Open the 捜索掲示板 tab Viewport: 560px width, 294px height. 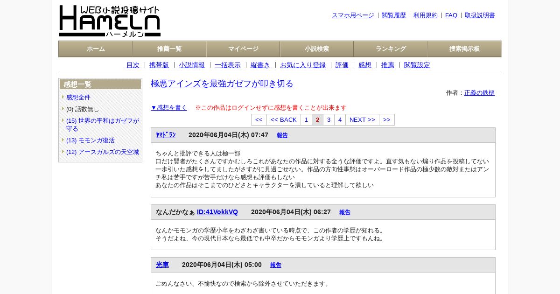pos(464,49)
